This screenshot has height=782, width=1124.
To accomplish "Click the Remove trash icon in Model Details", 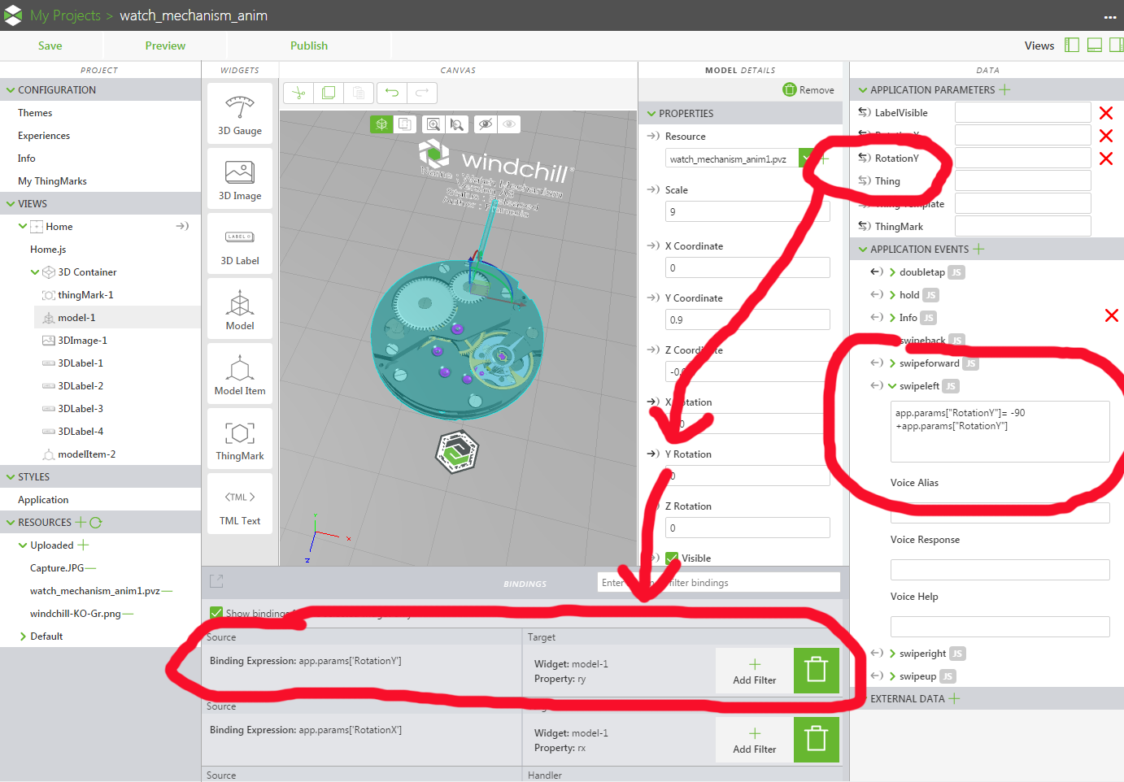I will pyautogui.click(x=790, y=89).
